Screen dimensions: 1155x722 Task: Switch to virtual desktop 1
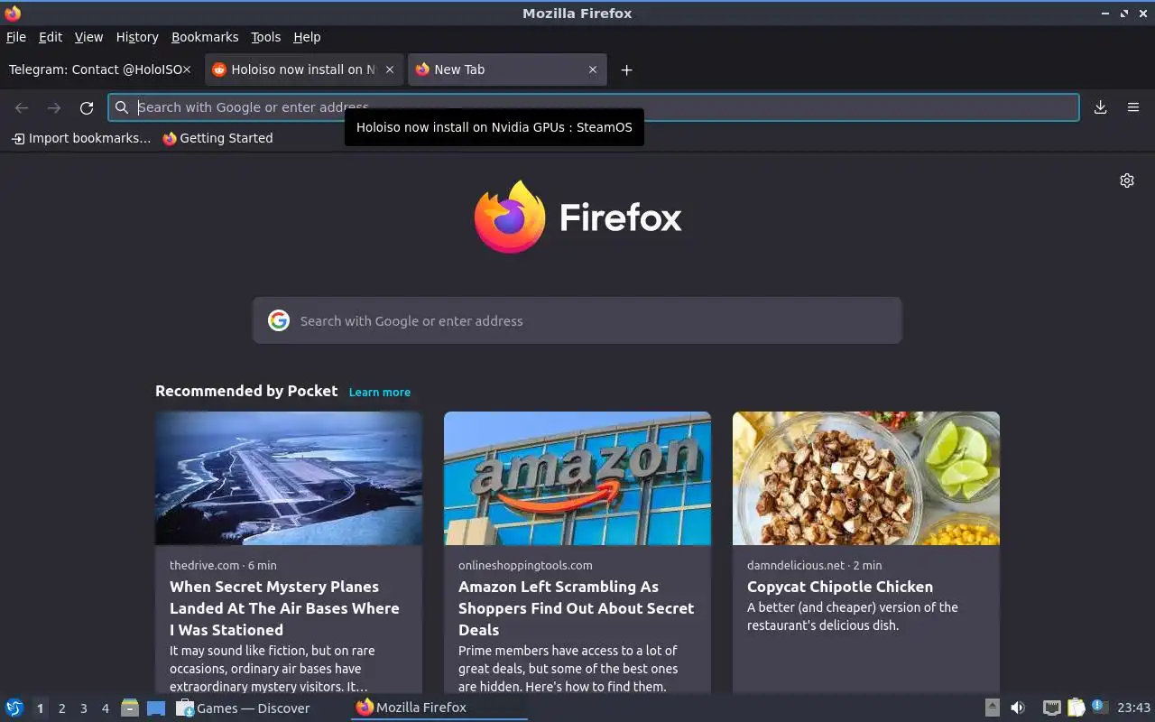click(x=40, y=708)
